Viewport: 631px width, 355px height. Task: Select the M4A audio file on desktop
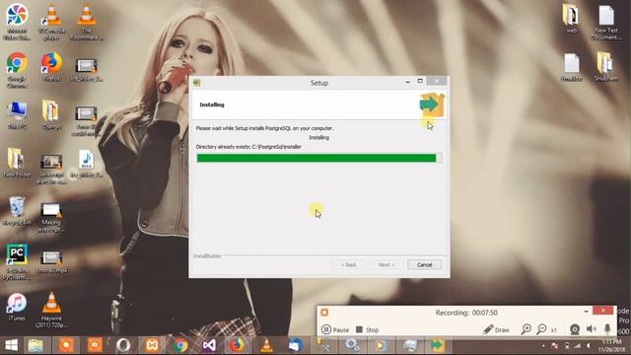(x=86, y=165)
